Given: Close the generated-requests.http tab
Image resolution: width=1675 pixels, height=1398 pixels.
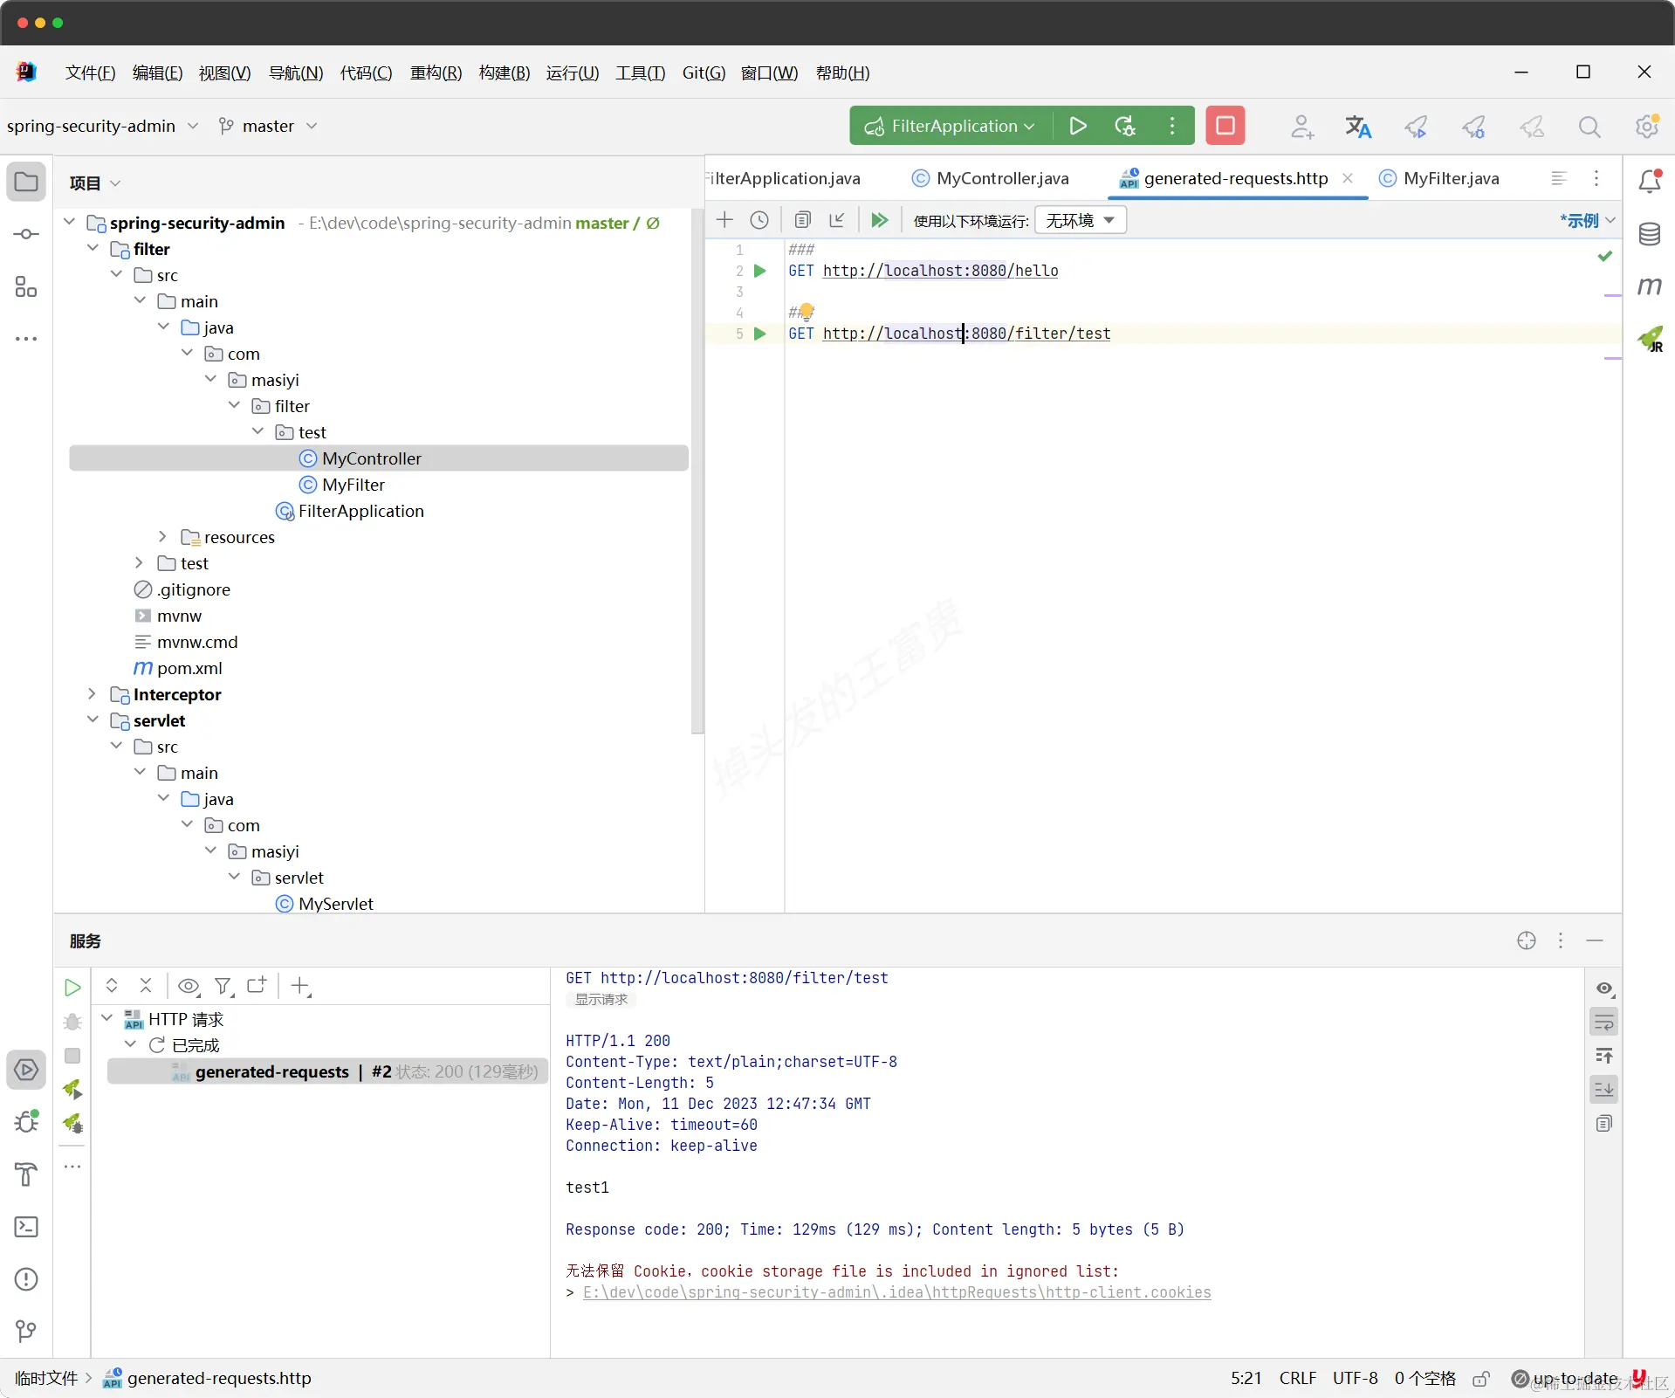Looking at the screenshot, I should [1348, 178].
